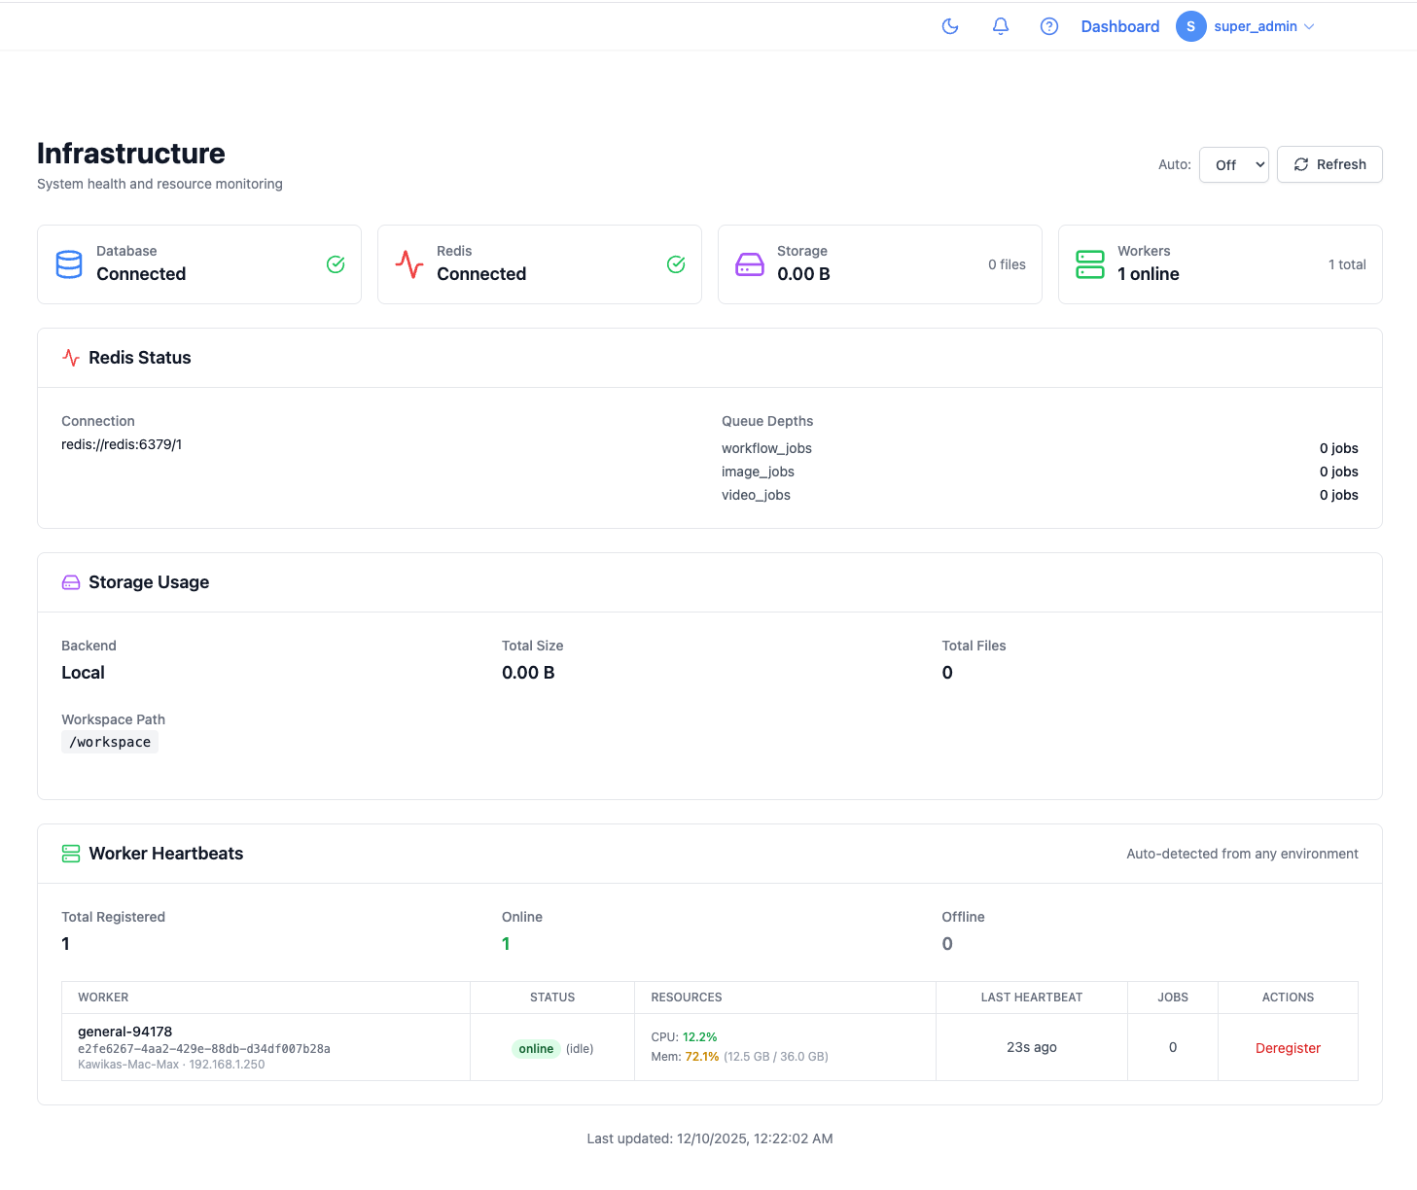
Task: Click the green Workers icon
Action: [1089, 263]
